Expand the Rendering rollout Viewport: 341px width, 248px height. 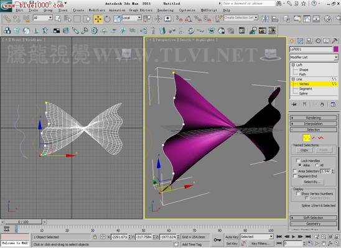[314, 118]
